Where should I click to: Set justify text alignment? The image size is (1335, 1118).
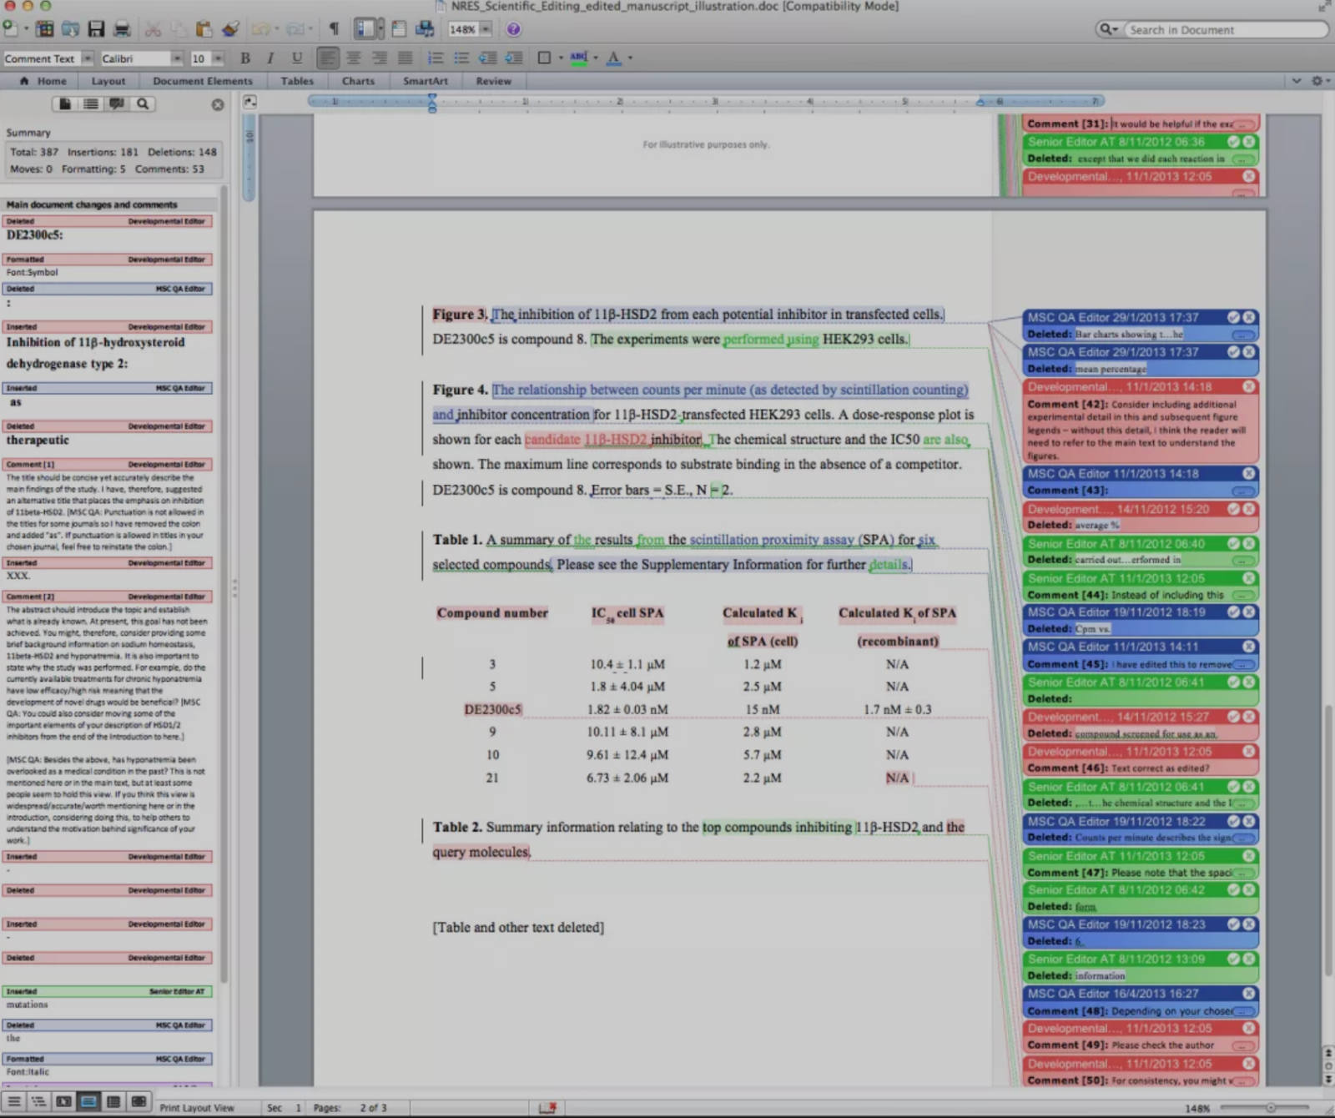406,58
